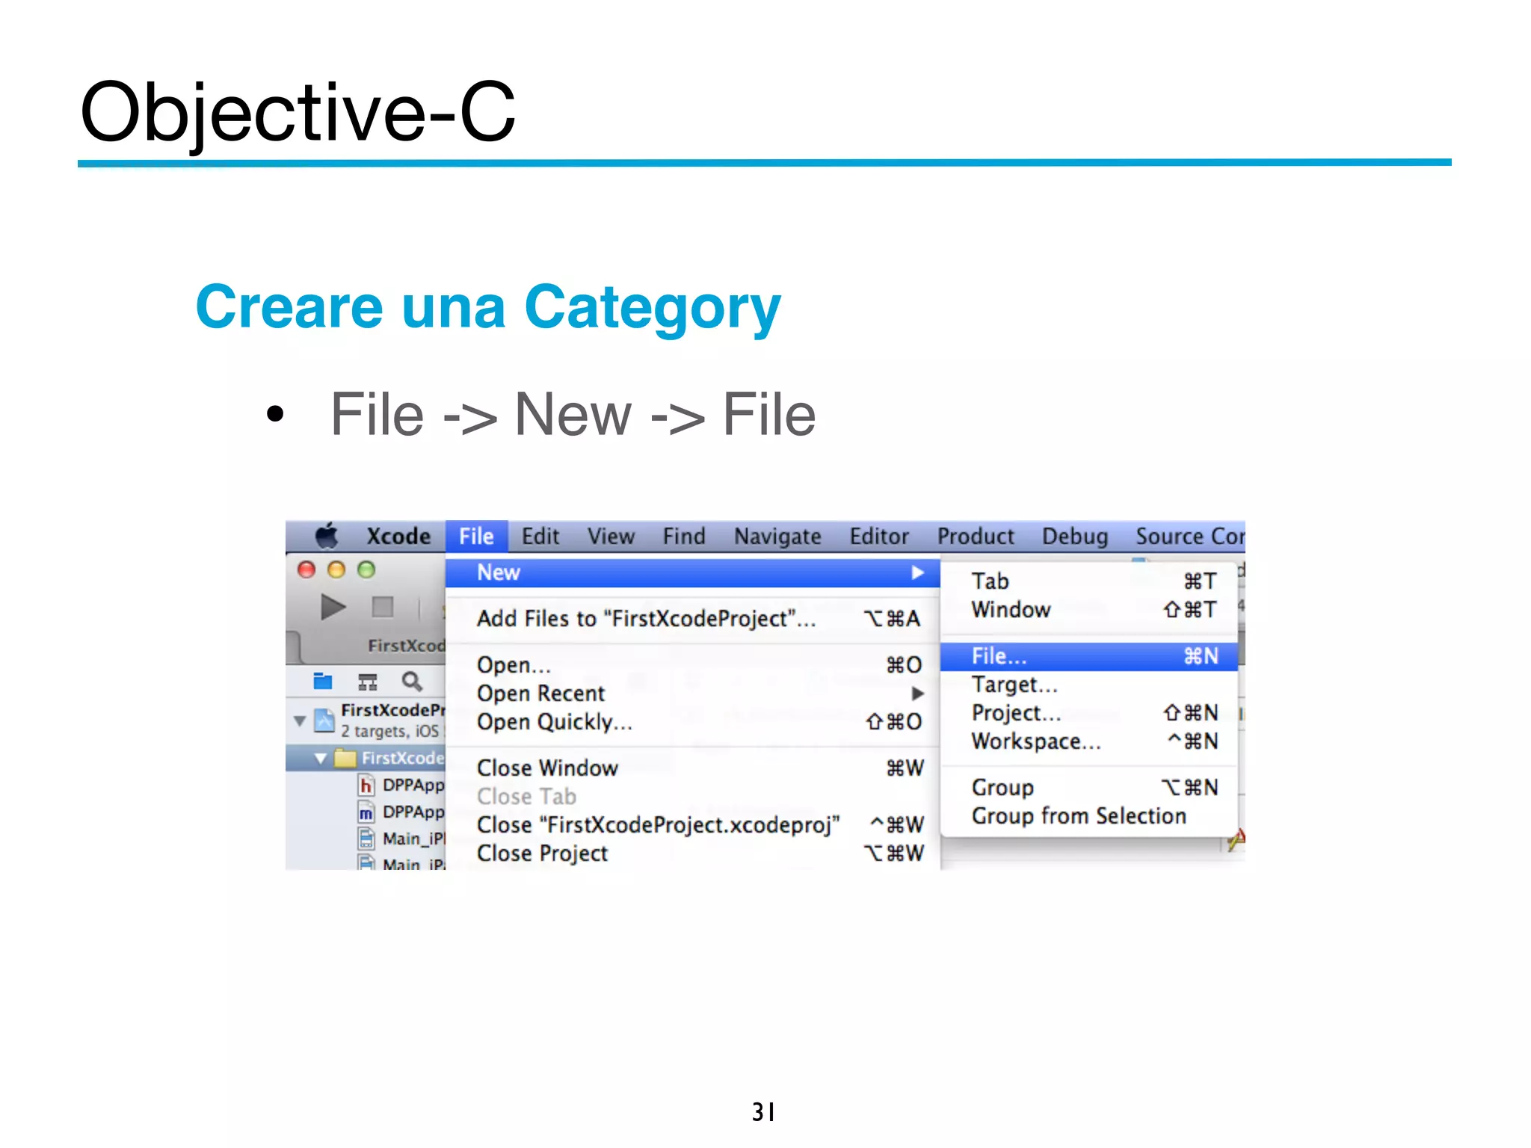
Task: Select New in the File menu
Action: [692, 573]
